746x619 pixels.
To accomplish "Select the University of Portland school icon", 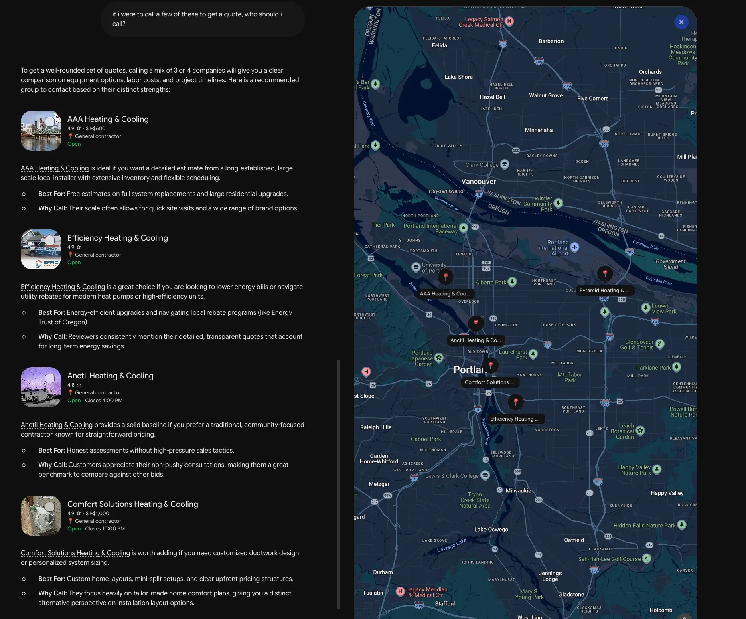I will (x=416, y=267).
